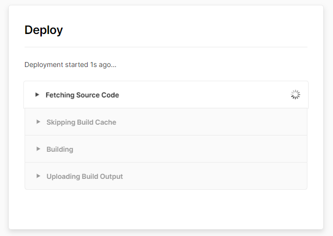Click empty right side of Skipping Build Cache row
The width and height of the screenshot is (333, 236).
click(222, 122)
